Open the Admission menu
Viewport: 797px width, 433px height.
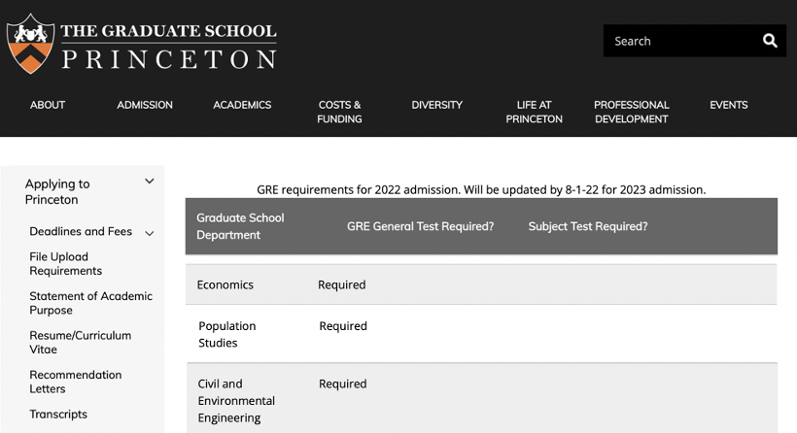tap(145, 105)
